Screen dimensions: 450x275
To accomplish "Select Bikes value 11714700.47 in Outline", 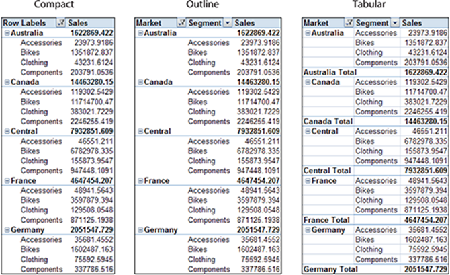I will tap(259, 102).
